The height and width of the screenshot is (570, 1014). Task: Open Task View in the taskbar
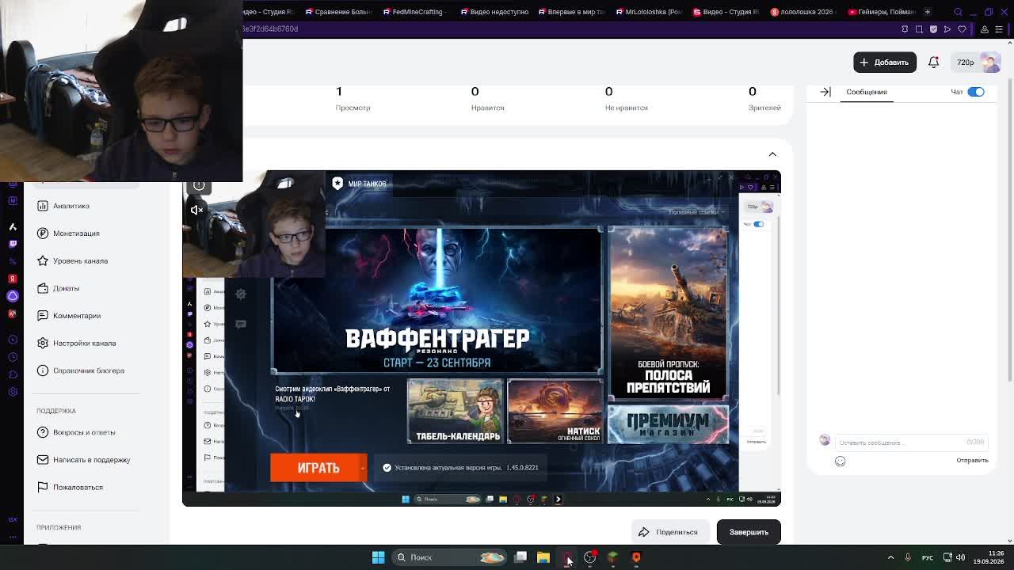(520, 557)
